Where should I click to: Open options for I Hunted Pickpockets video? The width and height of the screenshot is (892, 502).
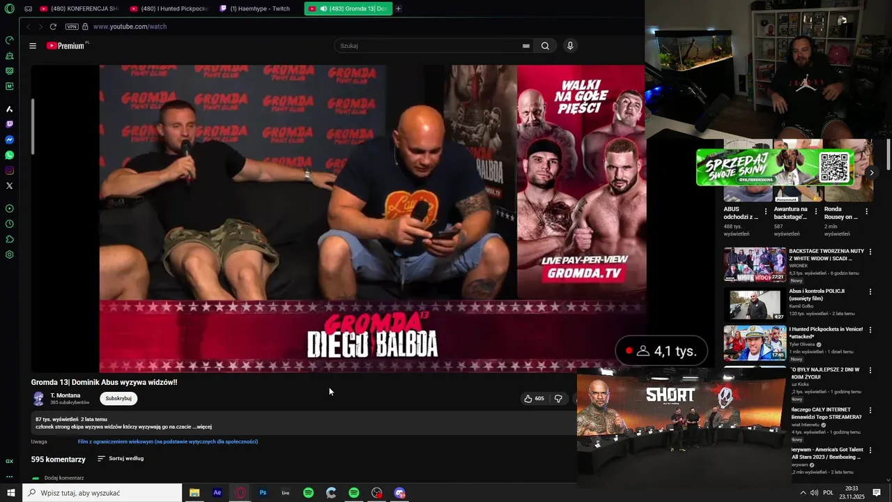(870, 330)
